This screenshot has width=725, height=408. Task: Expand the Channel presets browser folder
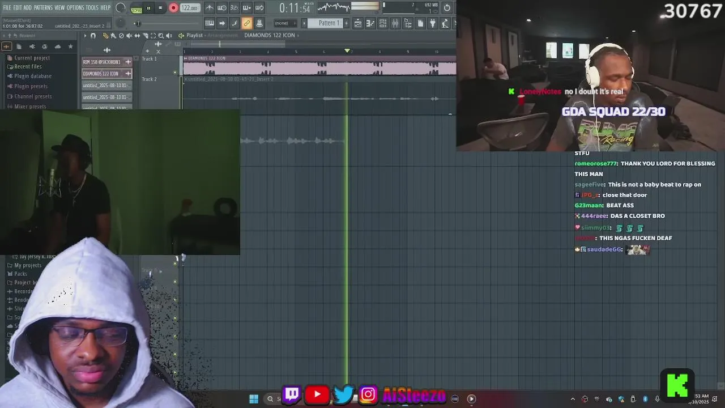pyautogui.click(x=29, y=96)
